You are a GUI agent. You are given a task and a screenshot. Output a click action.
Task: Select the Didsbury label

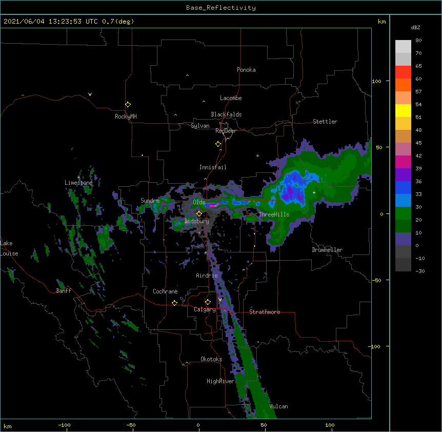197,221
